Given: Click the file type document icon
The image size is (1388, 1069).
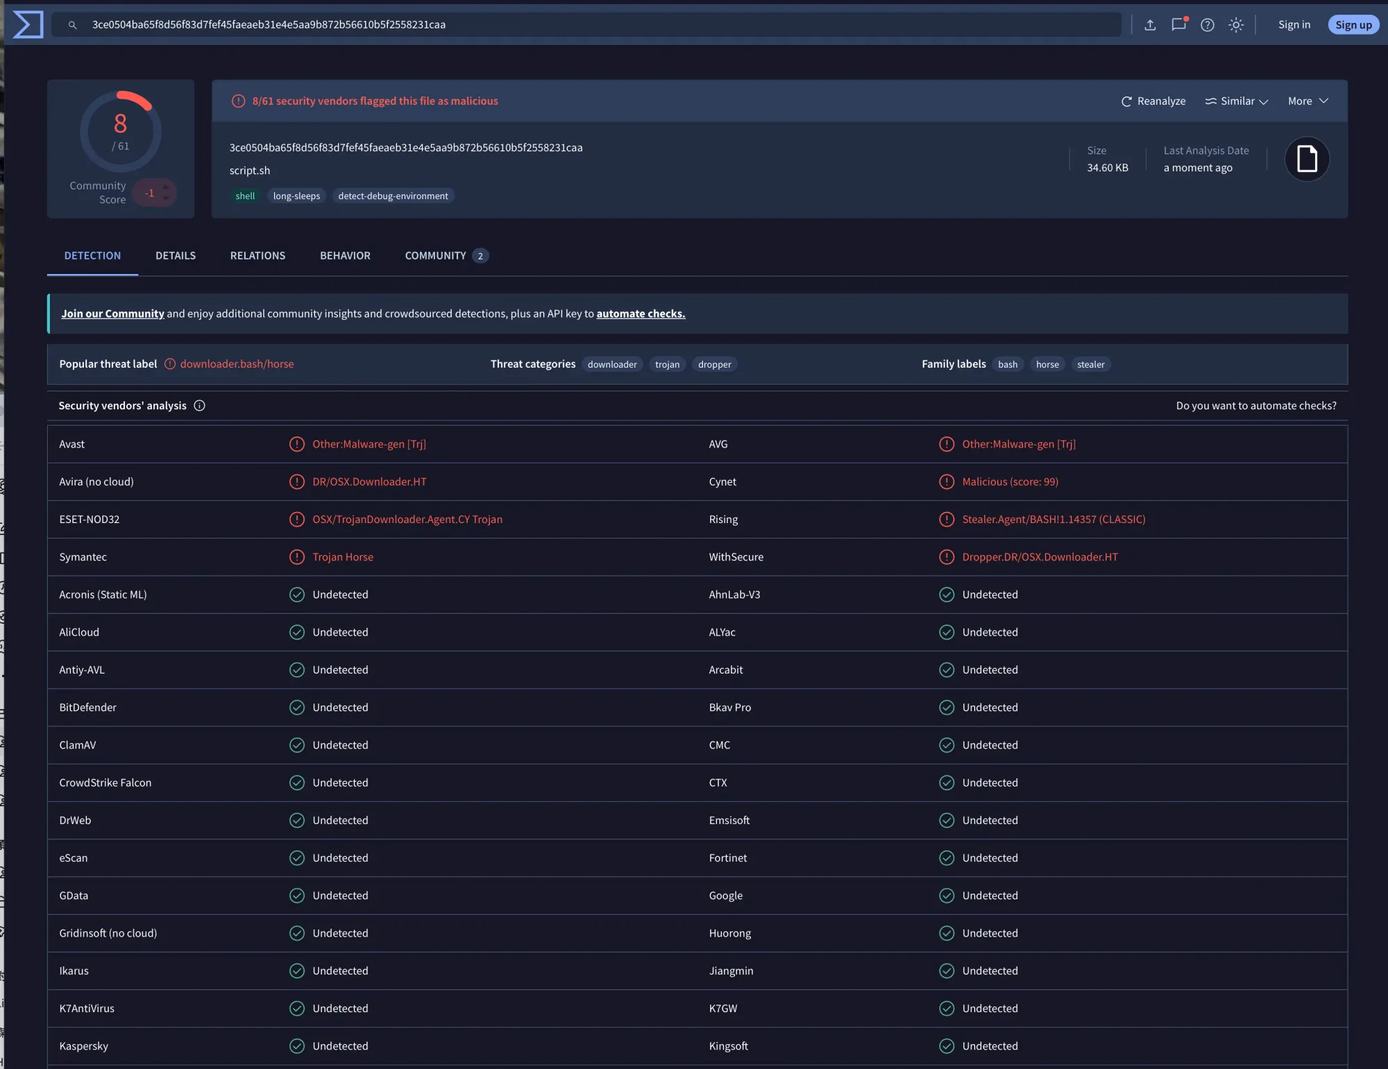Looking at the screenshot, I should click(1307, 159).
